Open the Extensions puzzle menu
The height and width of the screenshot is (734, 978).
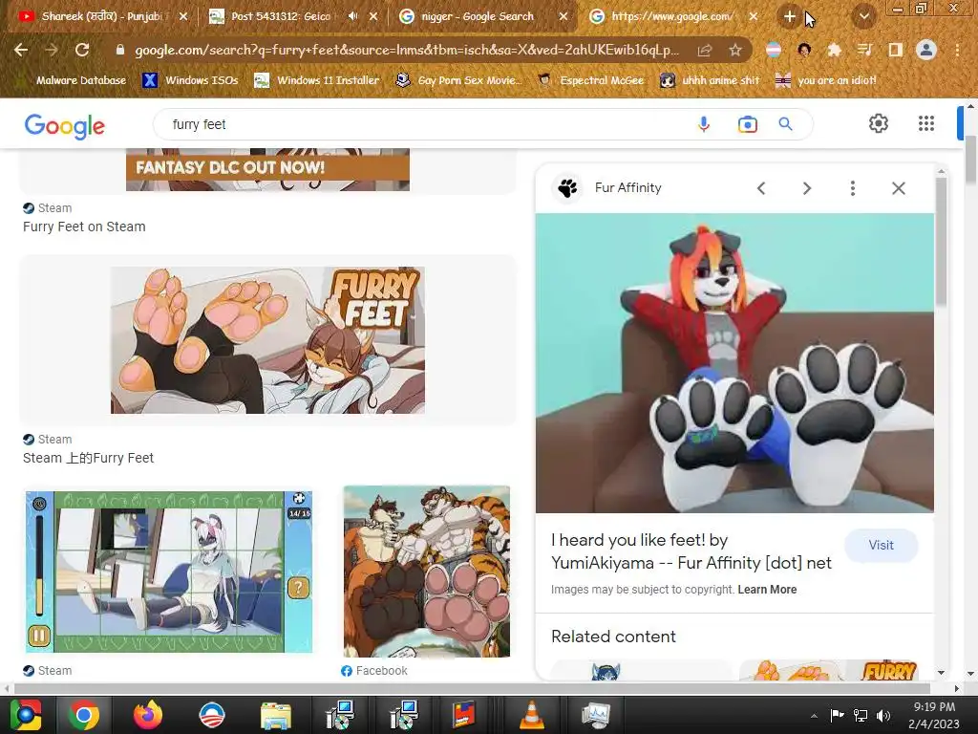834,50
